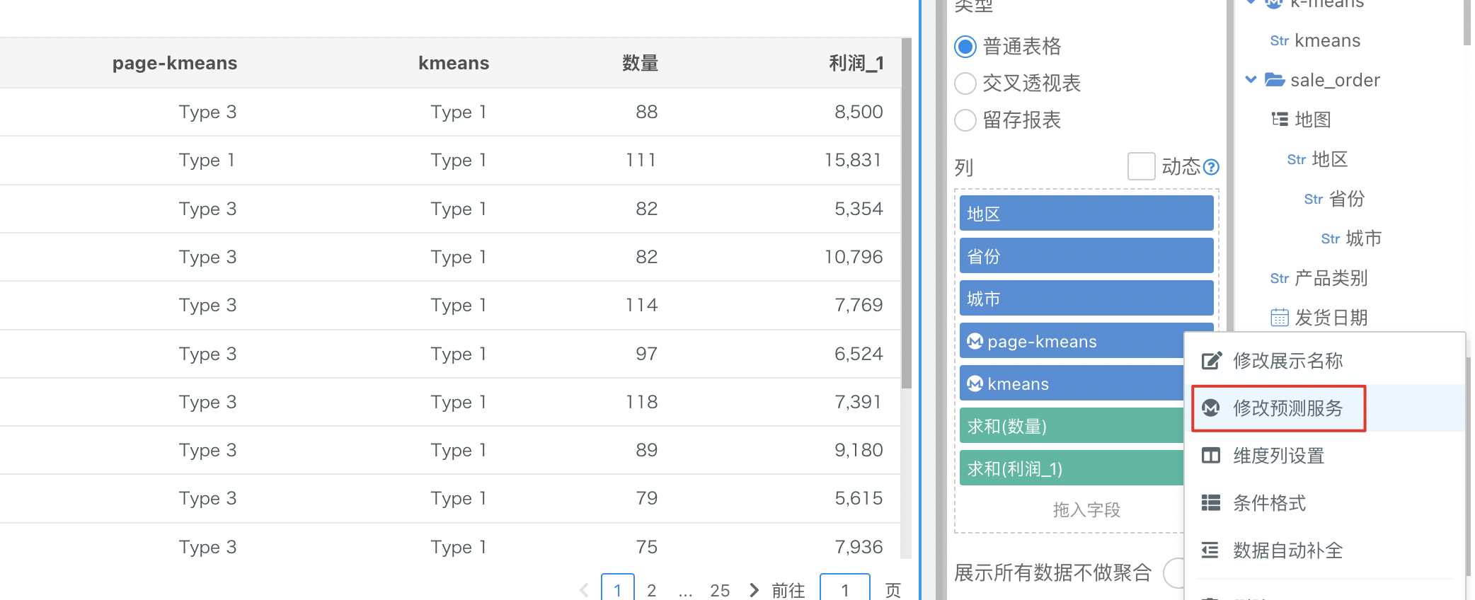Viewport: 1475px width, 600px height.
Task: Choose 数据自动补全 from the context menu
Action: click(1325, 550)
